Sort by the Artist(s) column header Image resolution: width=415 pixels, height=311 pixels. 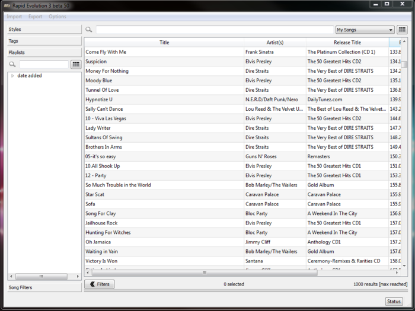[x=275, y=43]
